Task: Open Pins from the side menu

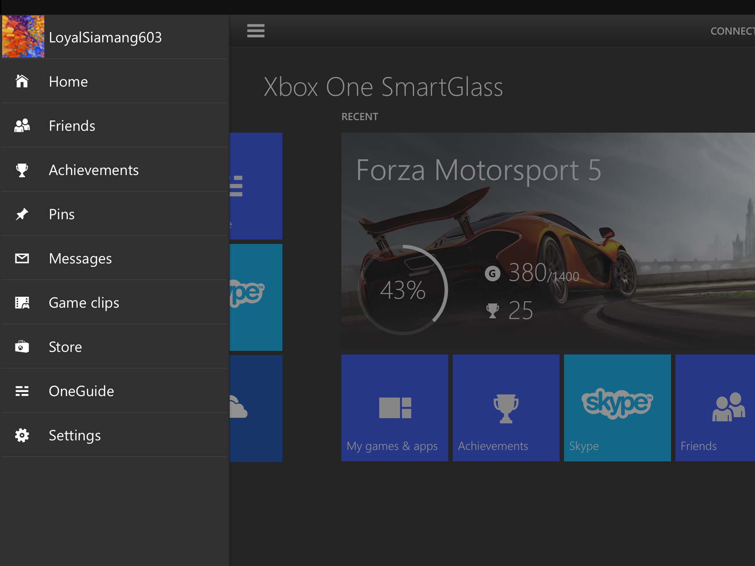Action: coord(115,214)
